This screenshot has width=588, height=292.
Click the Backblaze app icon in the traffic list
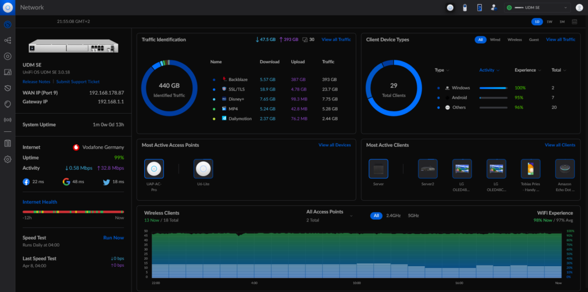pyautogui.click(x=225, y=80)
